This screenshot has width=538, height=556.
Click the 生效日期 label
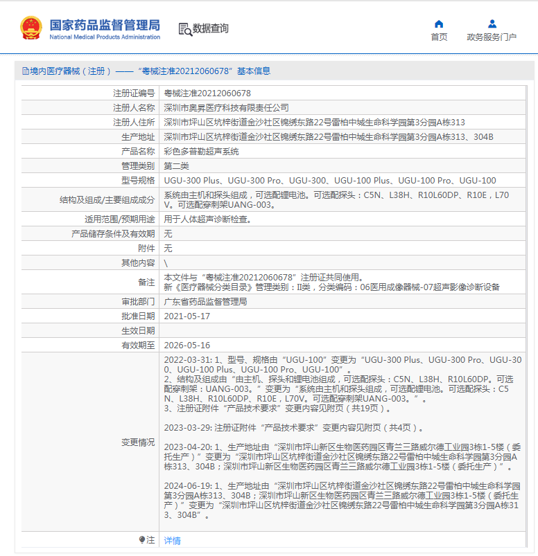coord(138,331)
